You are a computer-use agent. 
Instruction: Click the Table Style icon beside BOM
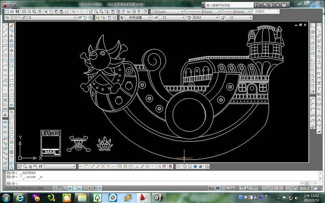189,17
